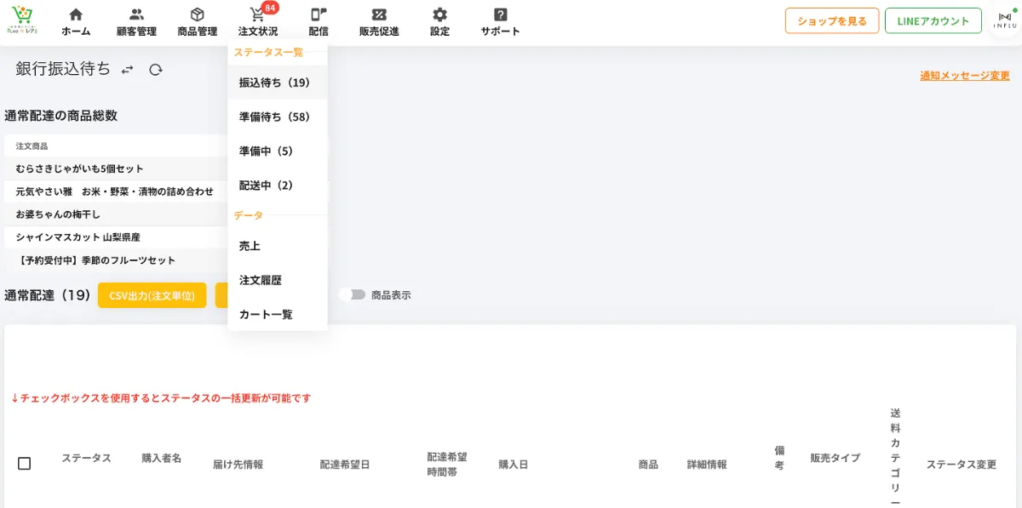Open the 設定 gear icon

pyautogui.click(x=439, y=16)
